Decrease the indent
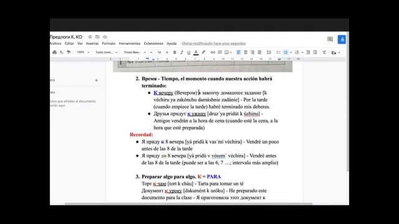The width and height of the screenshot is (399, 224). point(308,52)
